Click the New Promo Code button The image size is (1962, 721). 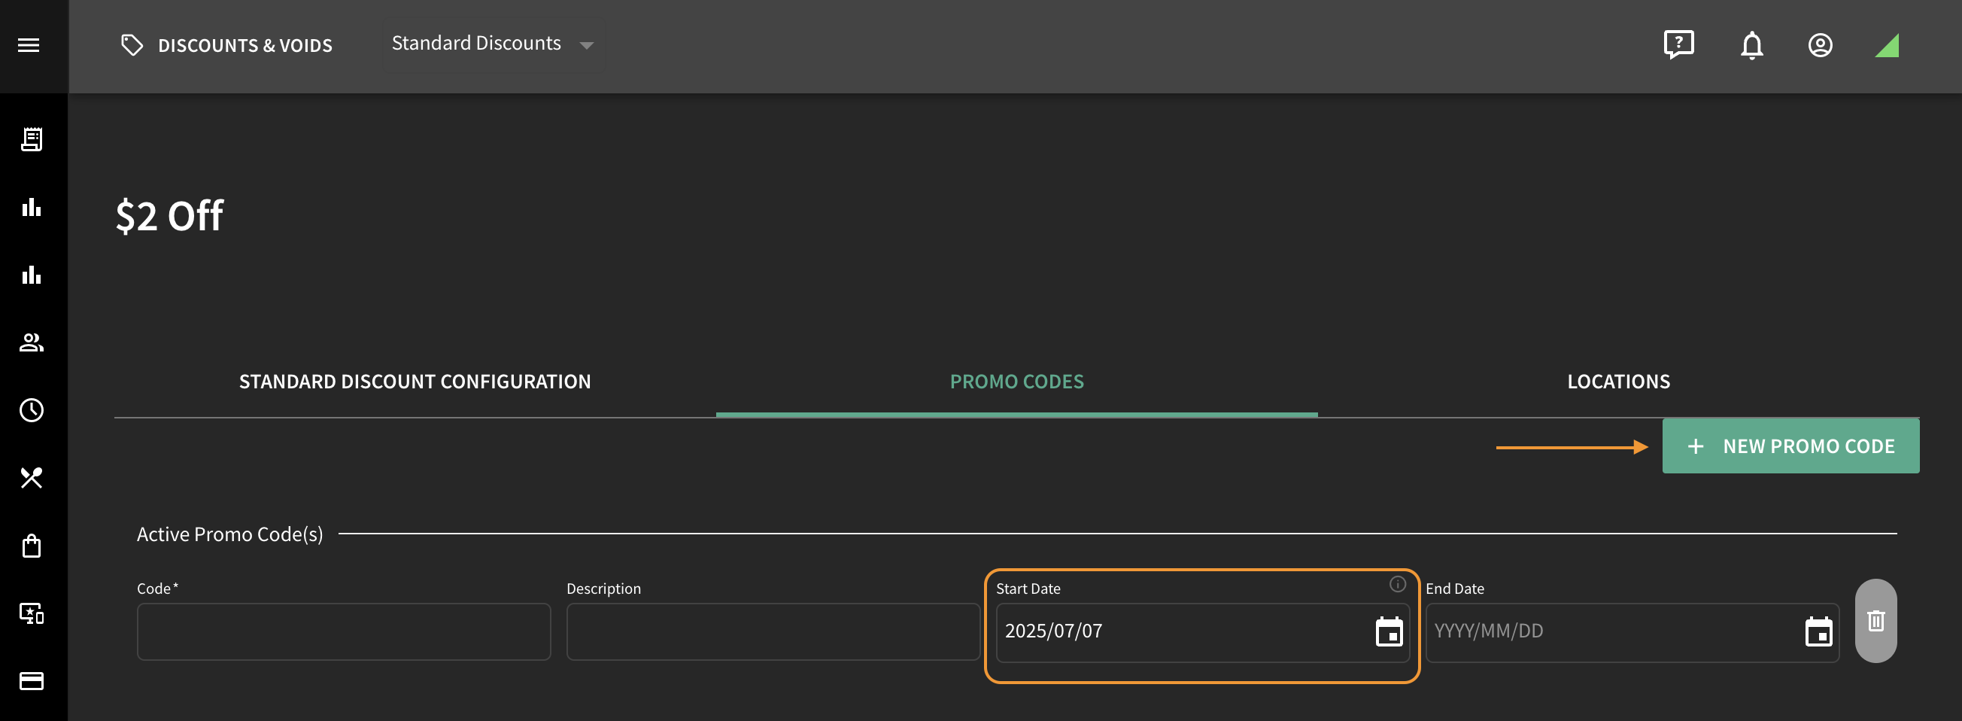point(1790,446)
